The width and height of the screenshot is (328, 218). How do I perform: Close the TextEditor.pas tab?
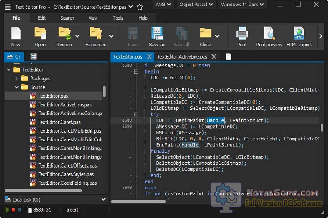[x=149, y=57]
